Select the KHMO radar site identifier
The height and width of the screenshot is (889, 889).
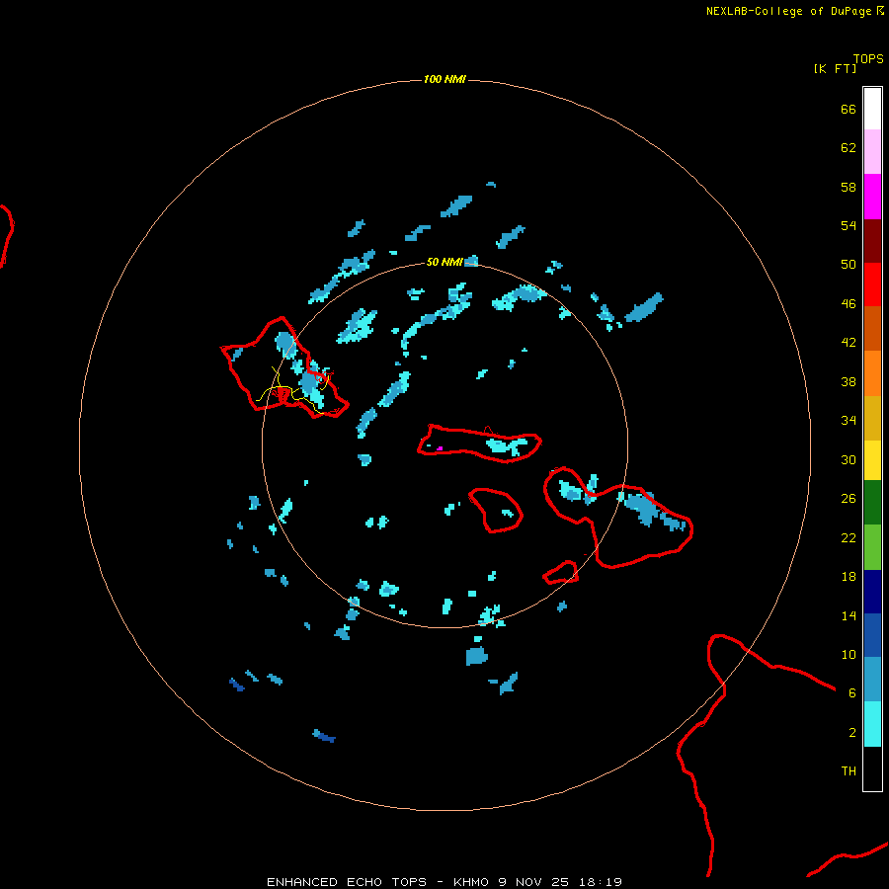pos(470,882)
